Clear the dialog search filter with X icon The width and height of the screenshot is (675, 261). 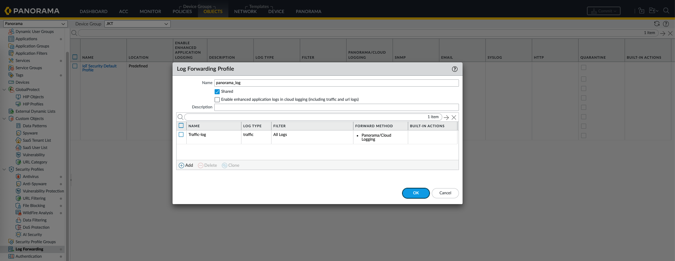pyautogui.click(x=454, y=117)
